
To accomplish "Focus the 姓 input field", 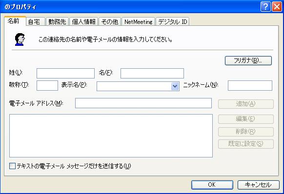I will tap(65, 73).
